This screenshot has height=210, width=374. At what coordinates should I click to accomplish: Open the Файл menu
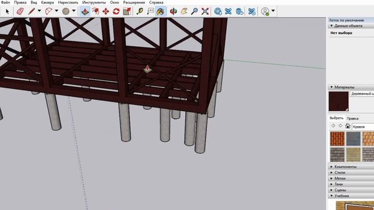pos(5,2)
